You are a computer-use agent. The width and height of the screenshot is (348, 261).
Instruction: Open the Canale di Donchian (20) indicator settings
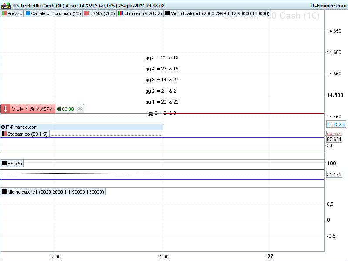click(x=53, y=13)
